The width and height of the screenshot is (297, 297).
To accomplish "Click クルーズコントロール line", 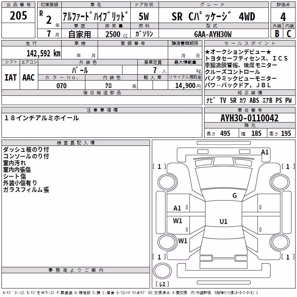I will 233,72.
